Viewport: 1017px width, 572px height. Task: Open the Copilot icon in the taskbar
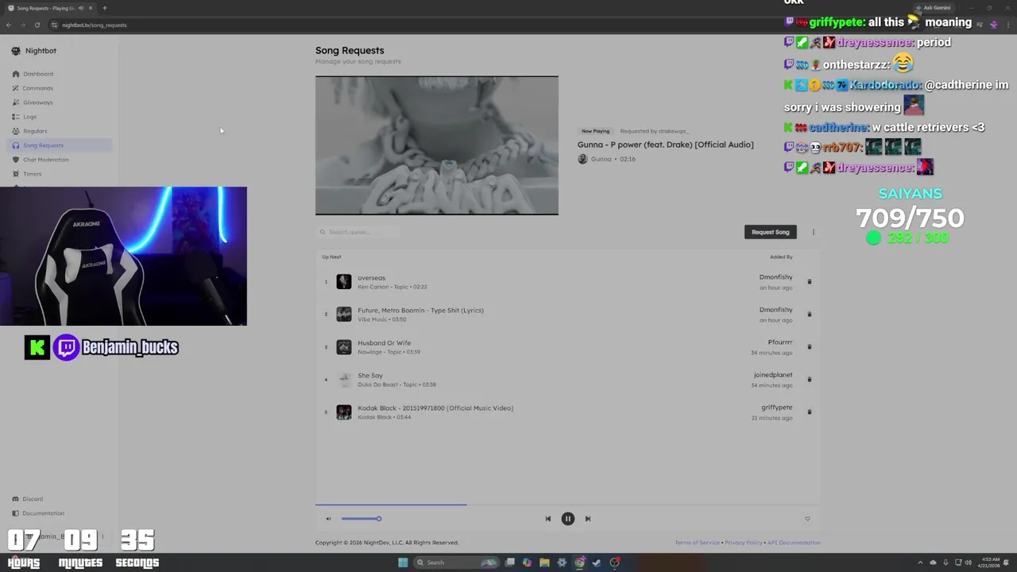(527, 562)
